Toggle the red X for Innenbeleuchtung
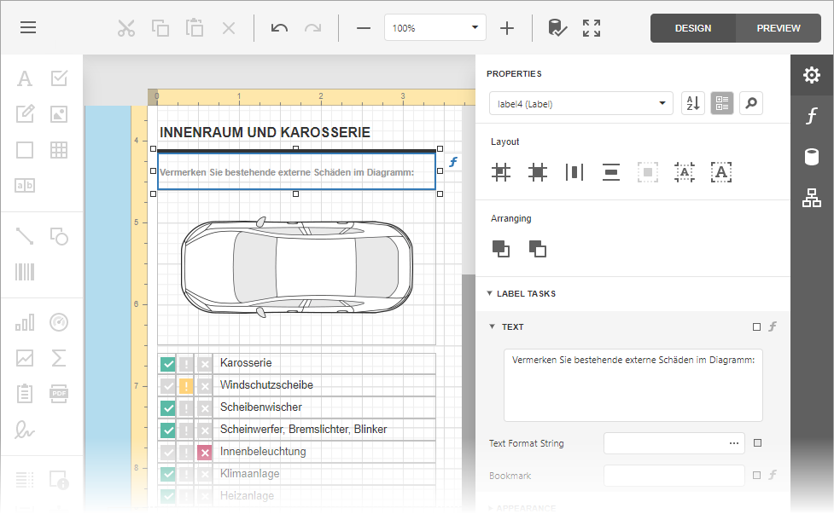The height and width of the screenshot is (514, 834). (205, 452)
